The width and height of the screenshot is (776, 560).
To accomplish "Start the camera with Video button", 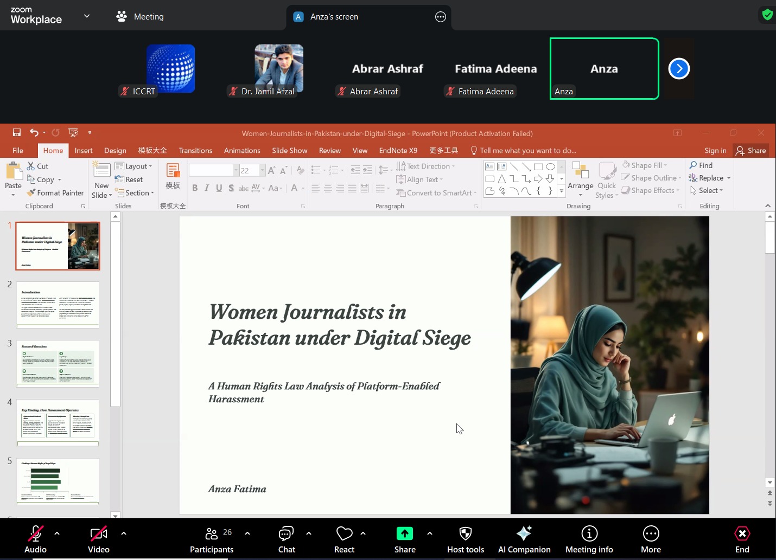I will pyautogui.click(x=99, y=539).
